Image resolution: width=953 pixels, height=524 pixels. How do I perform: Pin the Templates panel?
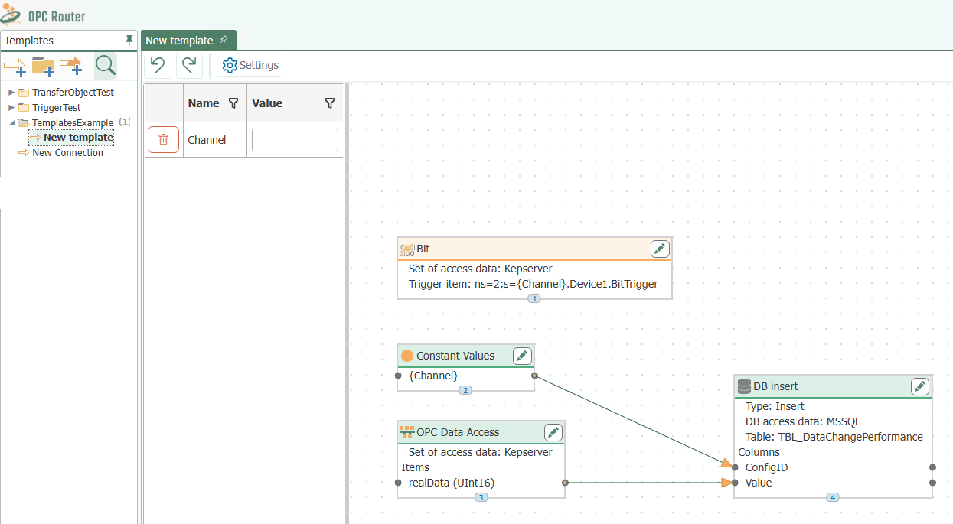pos(129,41)
